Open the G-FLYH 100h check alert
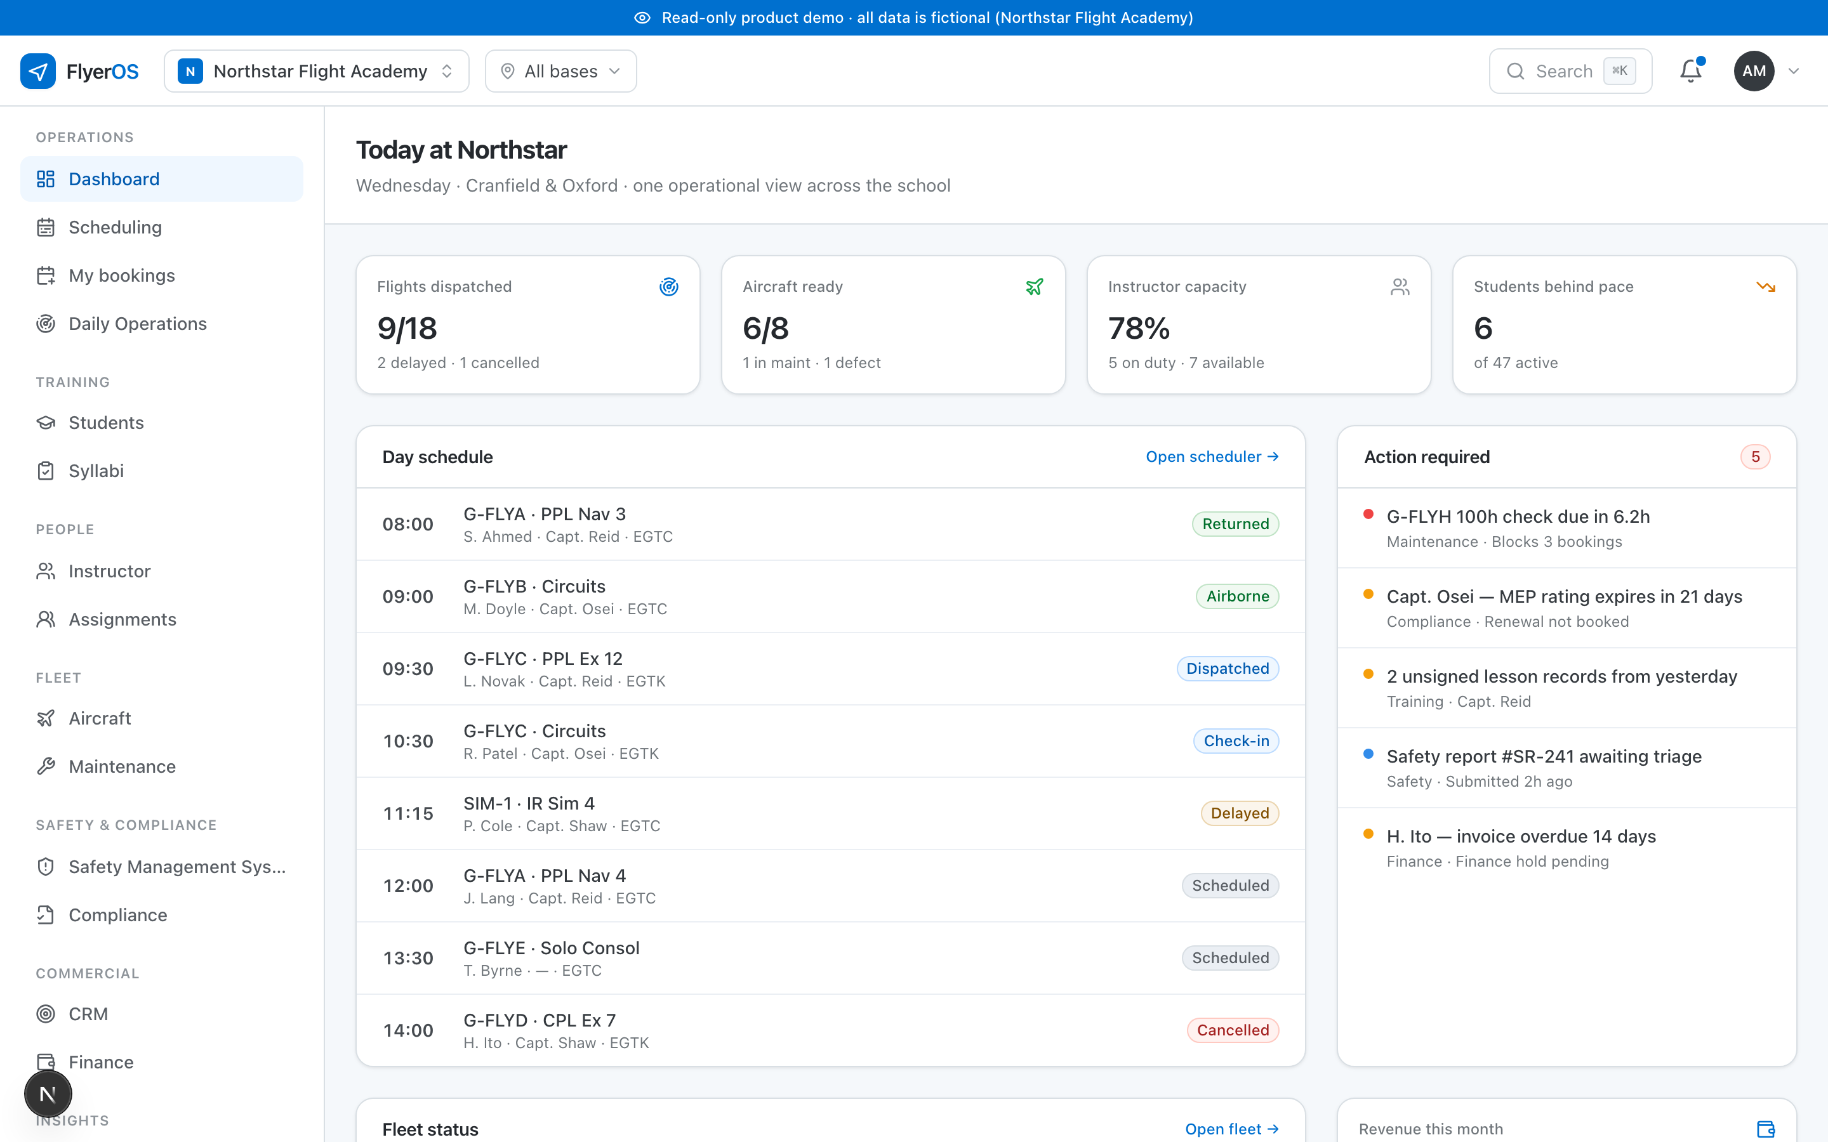Viewport: 1828px width, 1142px height. tap(1566, 528)
